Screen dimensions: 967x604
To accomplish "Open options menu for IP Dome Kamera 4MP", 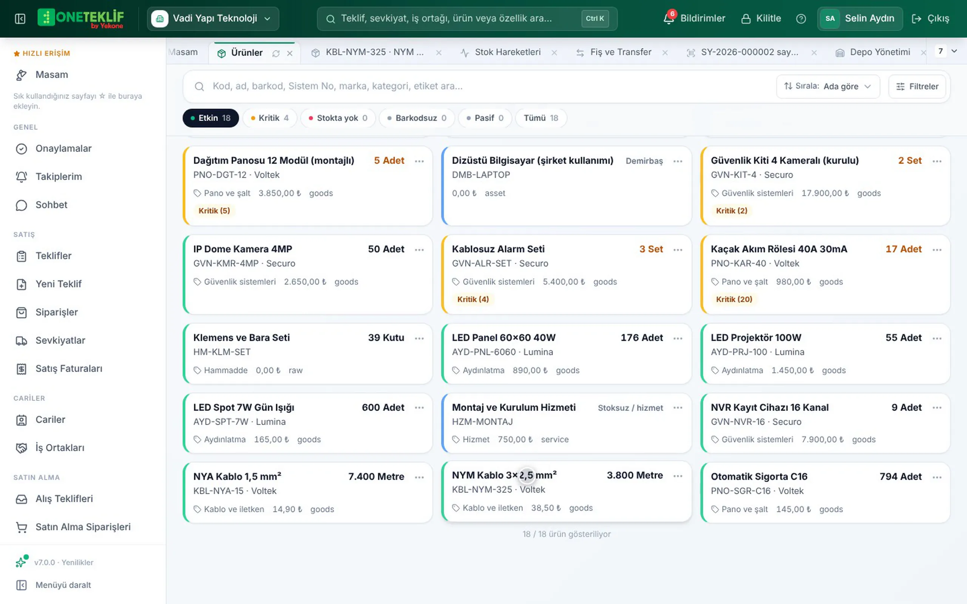I will [419, 250].
